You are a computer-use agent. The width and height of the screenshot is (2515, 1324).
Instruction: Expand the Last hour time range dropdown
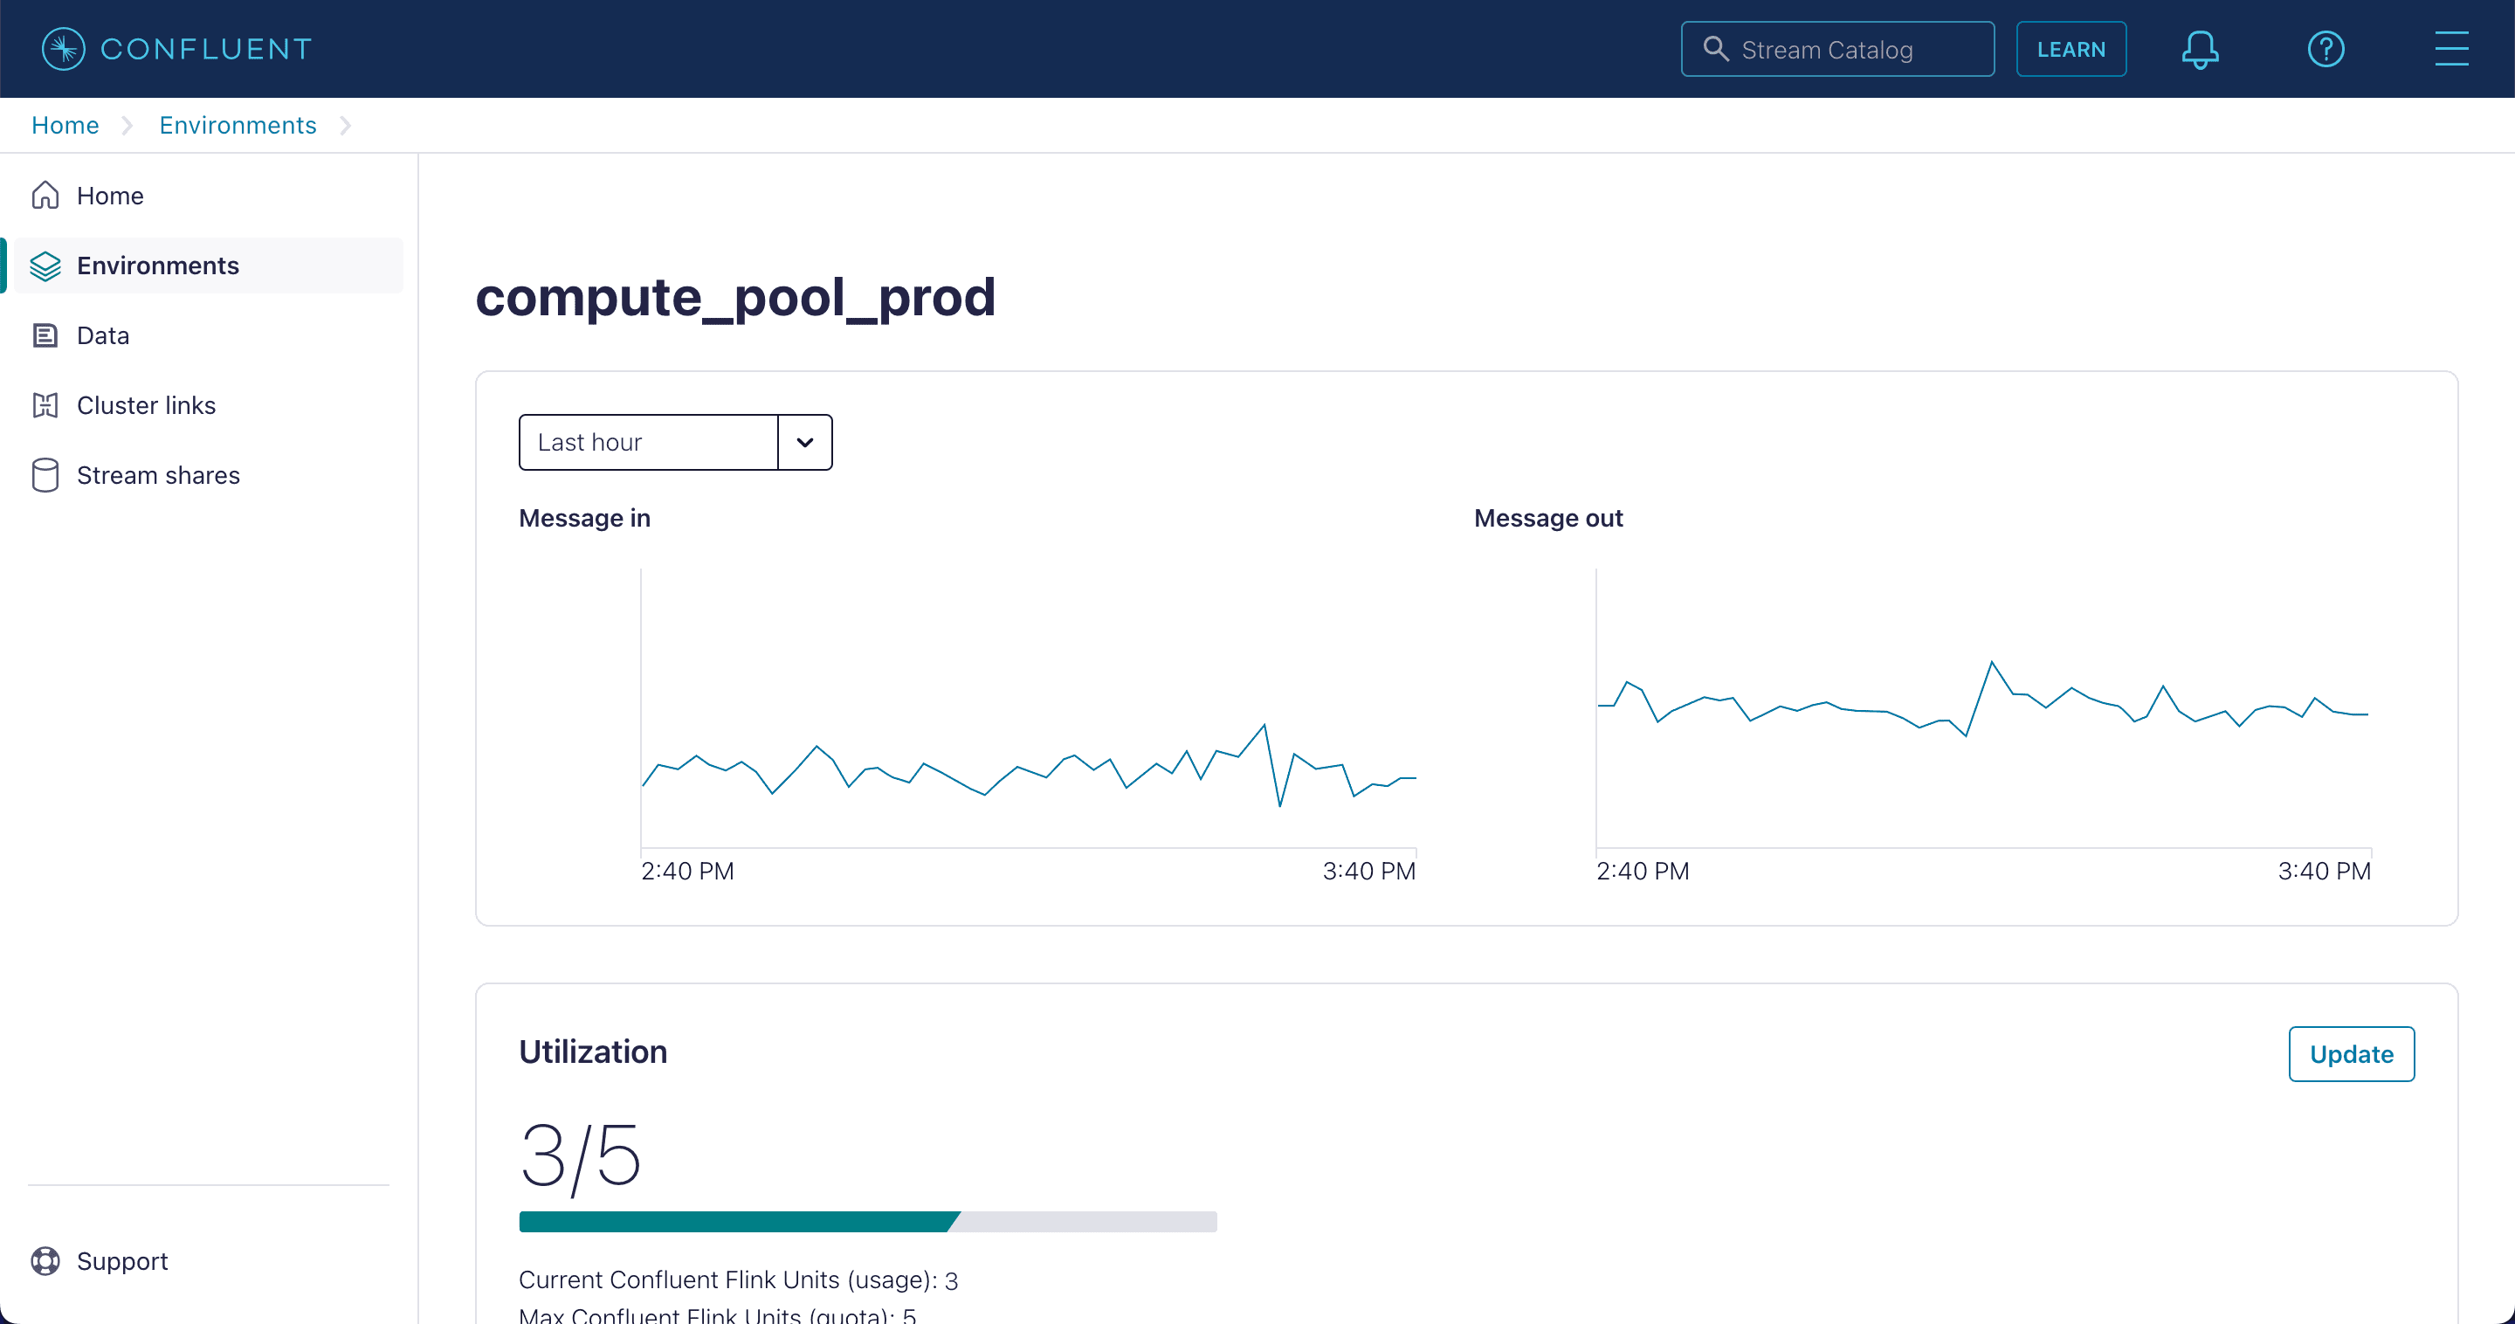[647, 441]
